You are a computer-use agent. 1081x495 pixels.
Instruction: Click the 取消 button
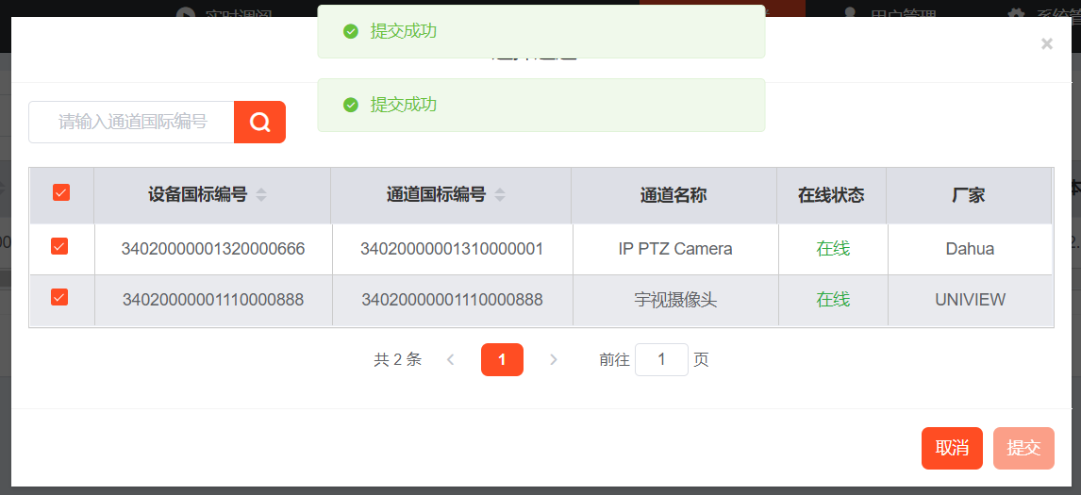click(x=952, y=448)
